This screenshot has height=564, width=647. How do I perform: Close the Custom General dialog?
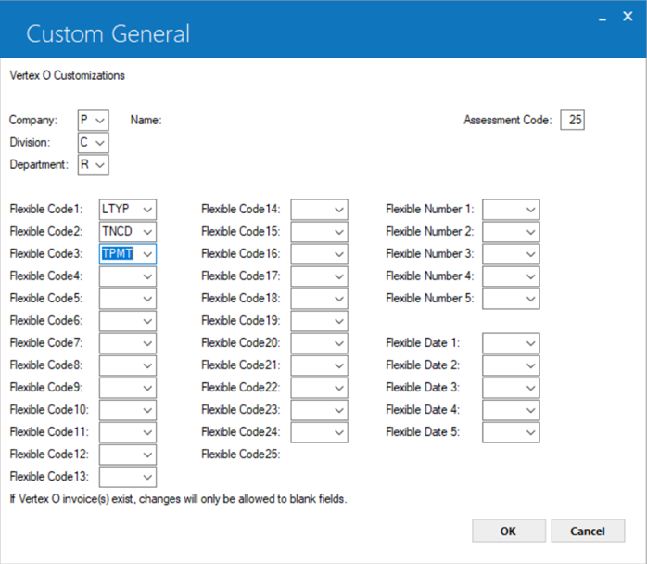coord(628,17)
